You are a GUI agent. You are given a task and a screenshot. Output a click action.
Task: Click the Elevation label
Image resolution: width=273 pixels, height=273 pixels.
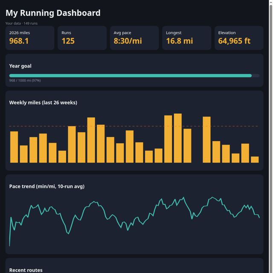227,33
